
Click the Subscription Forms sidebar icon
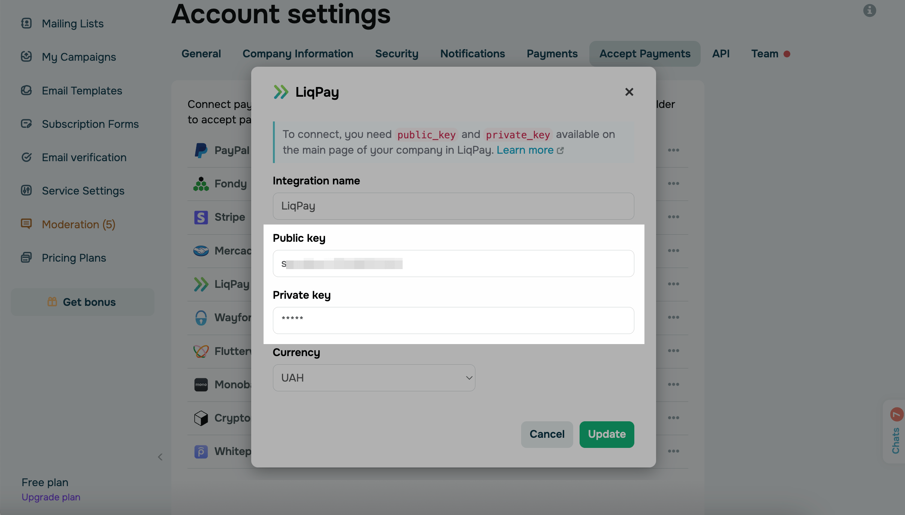pyautogui.click(x=26, y=124)
